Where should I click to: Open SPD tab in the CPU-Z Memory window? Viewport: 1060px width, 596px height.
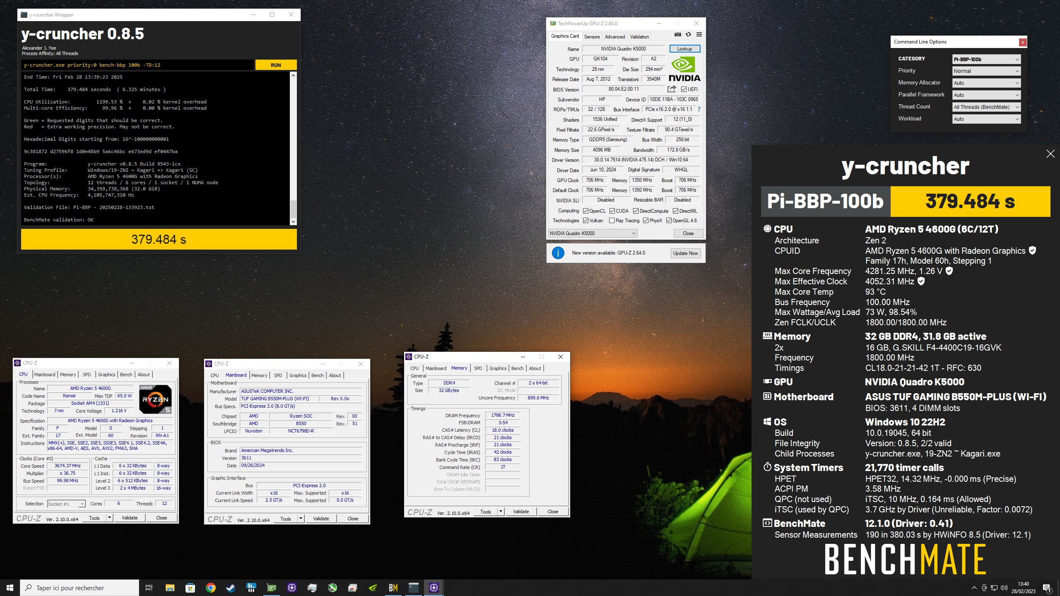(x=478, y=368)
